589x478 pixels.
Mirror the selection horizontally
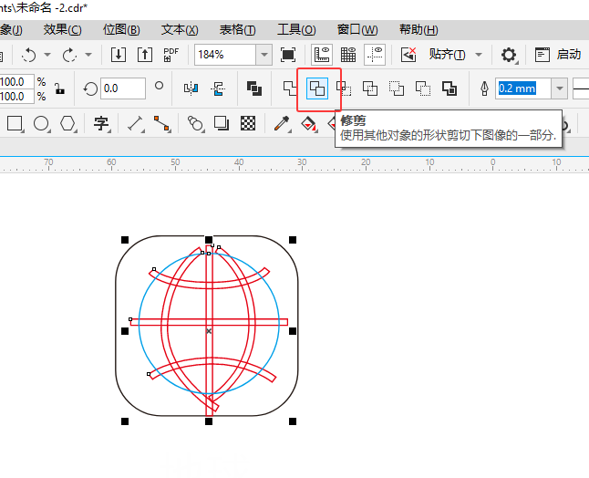pos(191,88)
